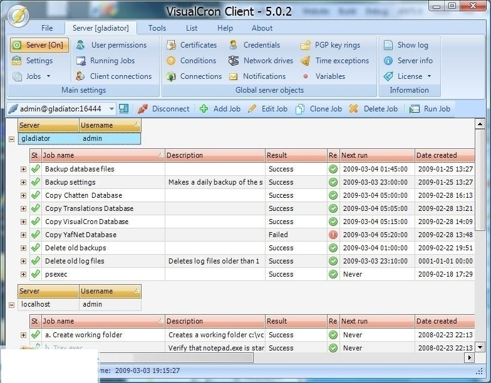This screenshot has height=383, width=491.
Task: Expand the Backup database files job
Action: pos(24,169)
